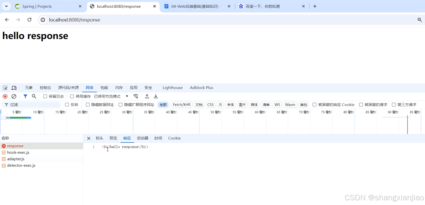Open the tab search chevron button
This screenshot has width=425, height=205.
[x=6, y=6]
